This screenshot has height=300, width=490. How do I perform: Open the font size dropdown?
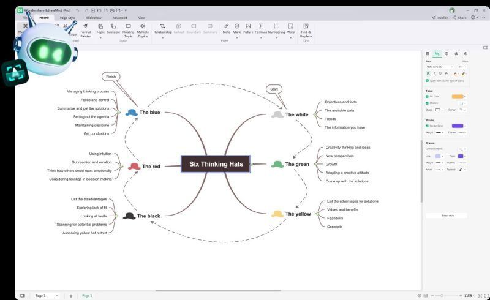[x=462, y=67]
